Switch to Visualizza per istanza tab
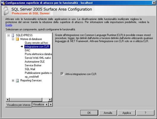The height and width of the screenshot is (119, 157). pyautogui.click(x=18, y=105)
